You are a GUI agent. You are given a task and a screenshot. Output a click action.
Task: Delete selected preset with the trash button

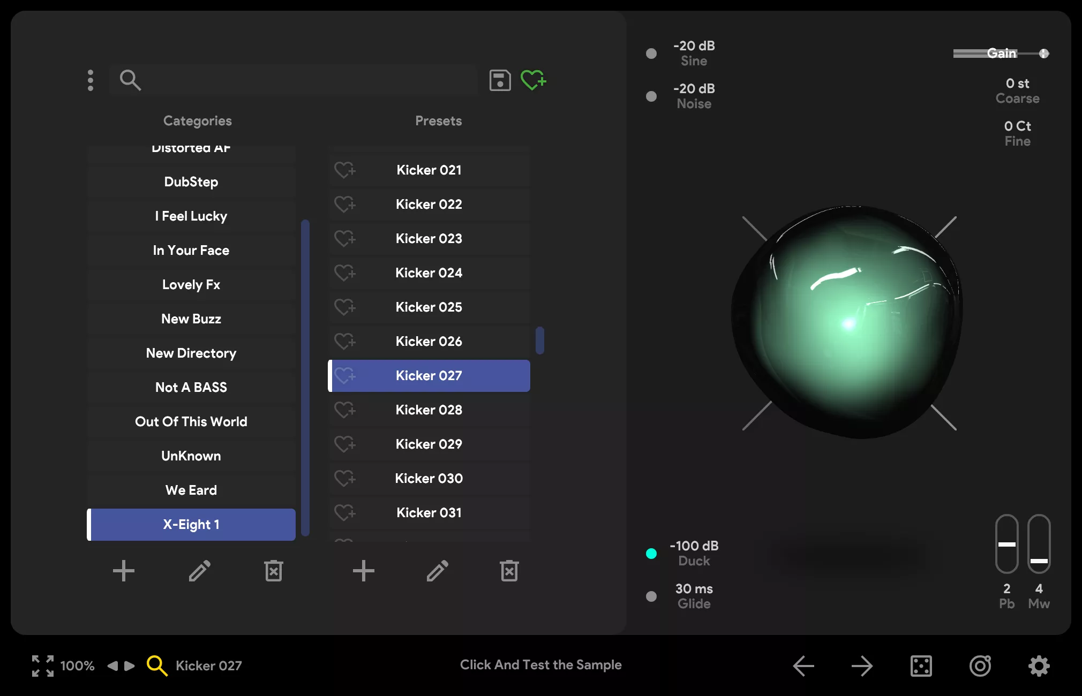[x=508, y=571]
